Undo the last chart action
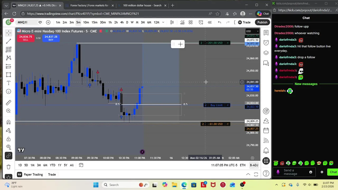Viewport: 338px width, 190px height. [219, 22]
